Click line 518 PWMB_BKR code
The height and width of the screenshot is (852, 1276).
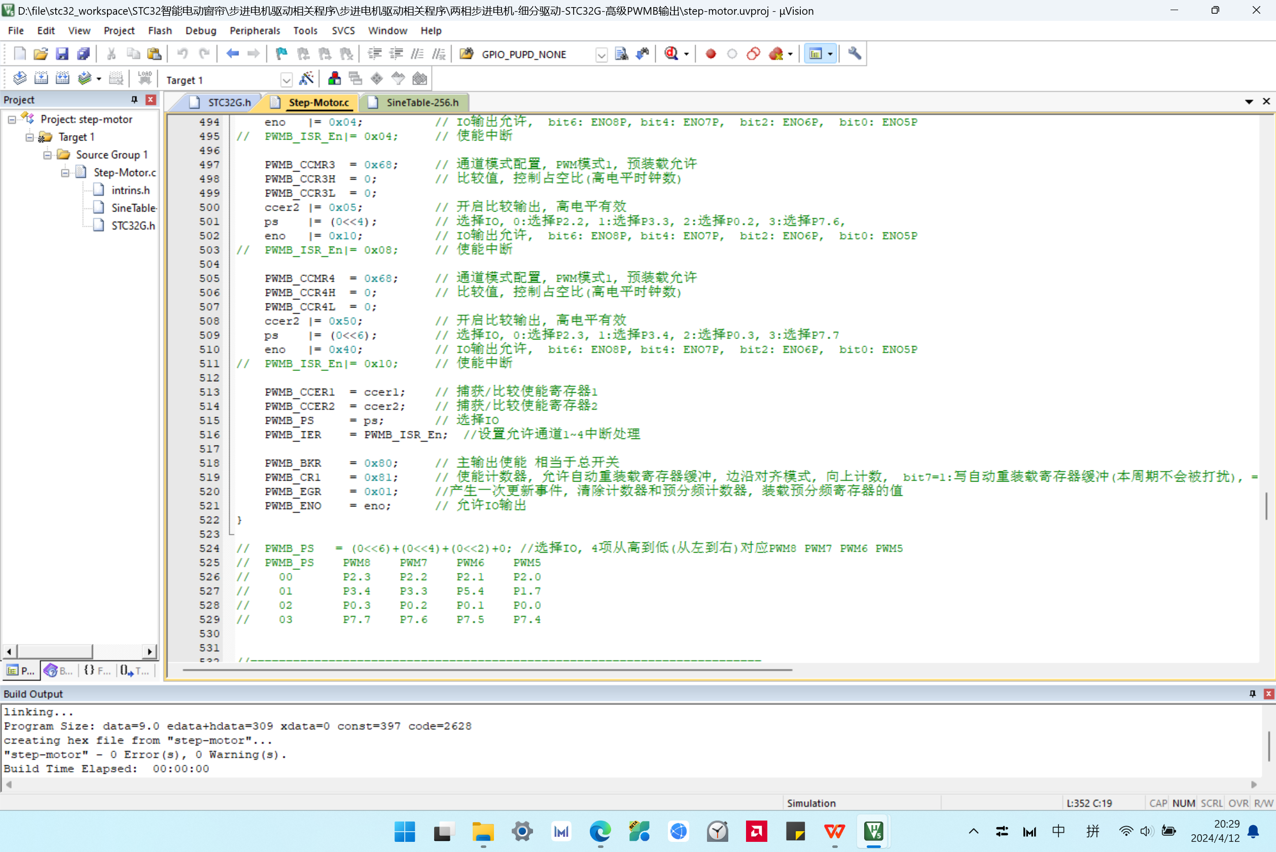click(x=331, y=463)
